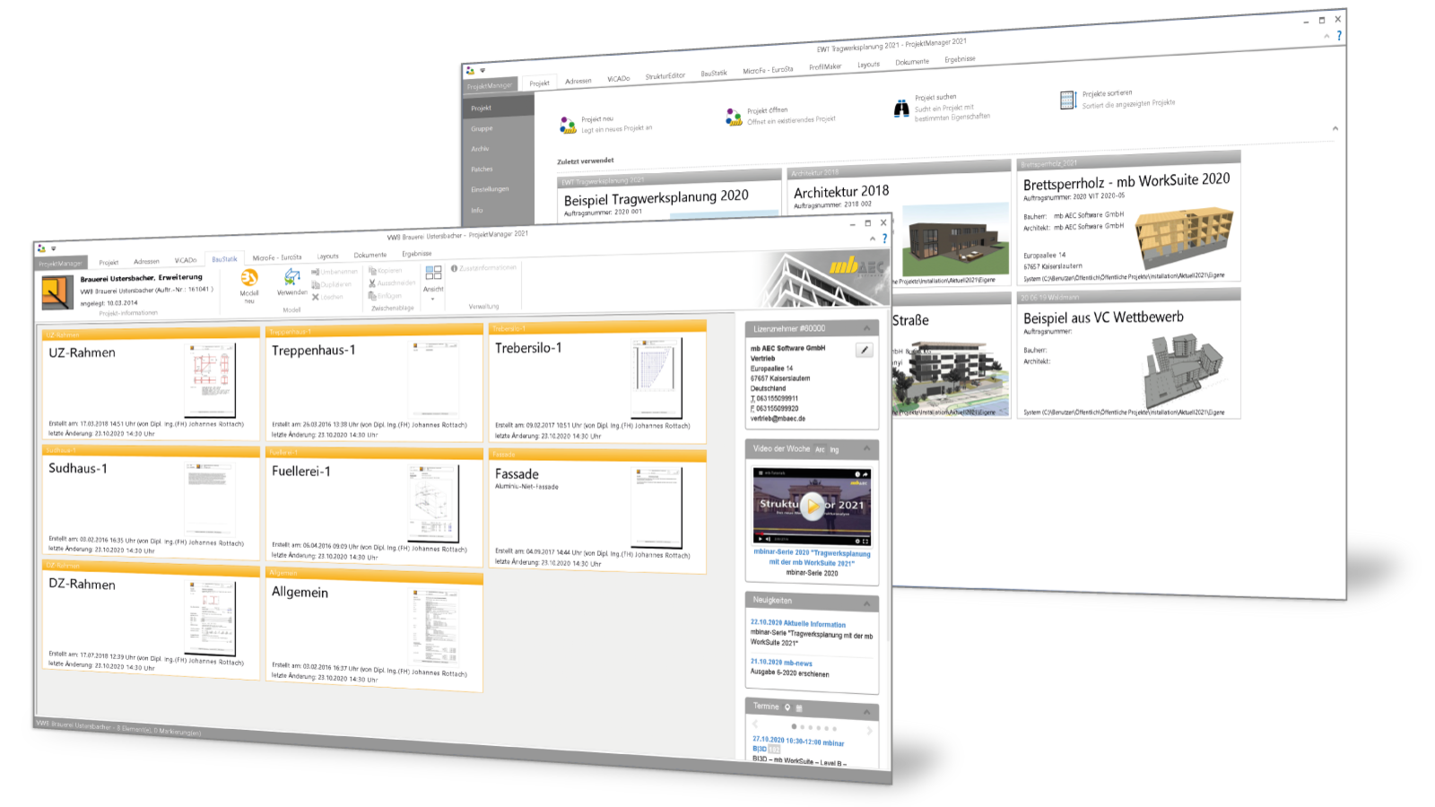Collapse the Lizenznehmer #60000 panel
Viewport: 1435px width, 807px height.
pos(867,328)
